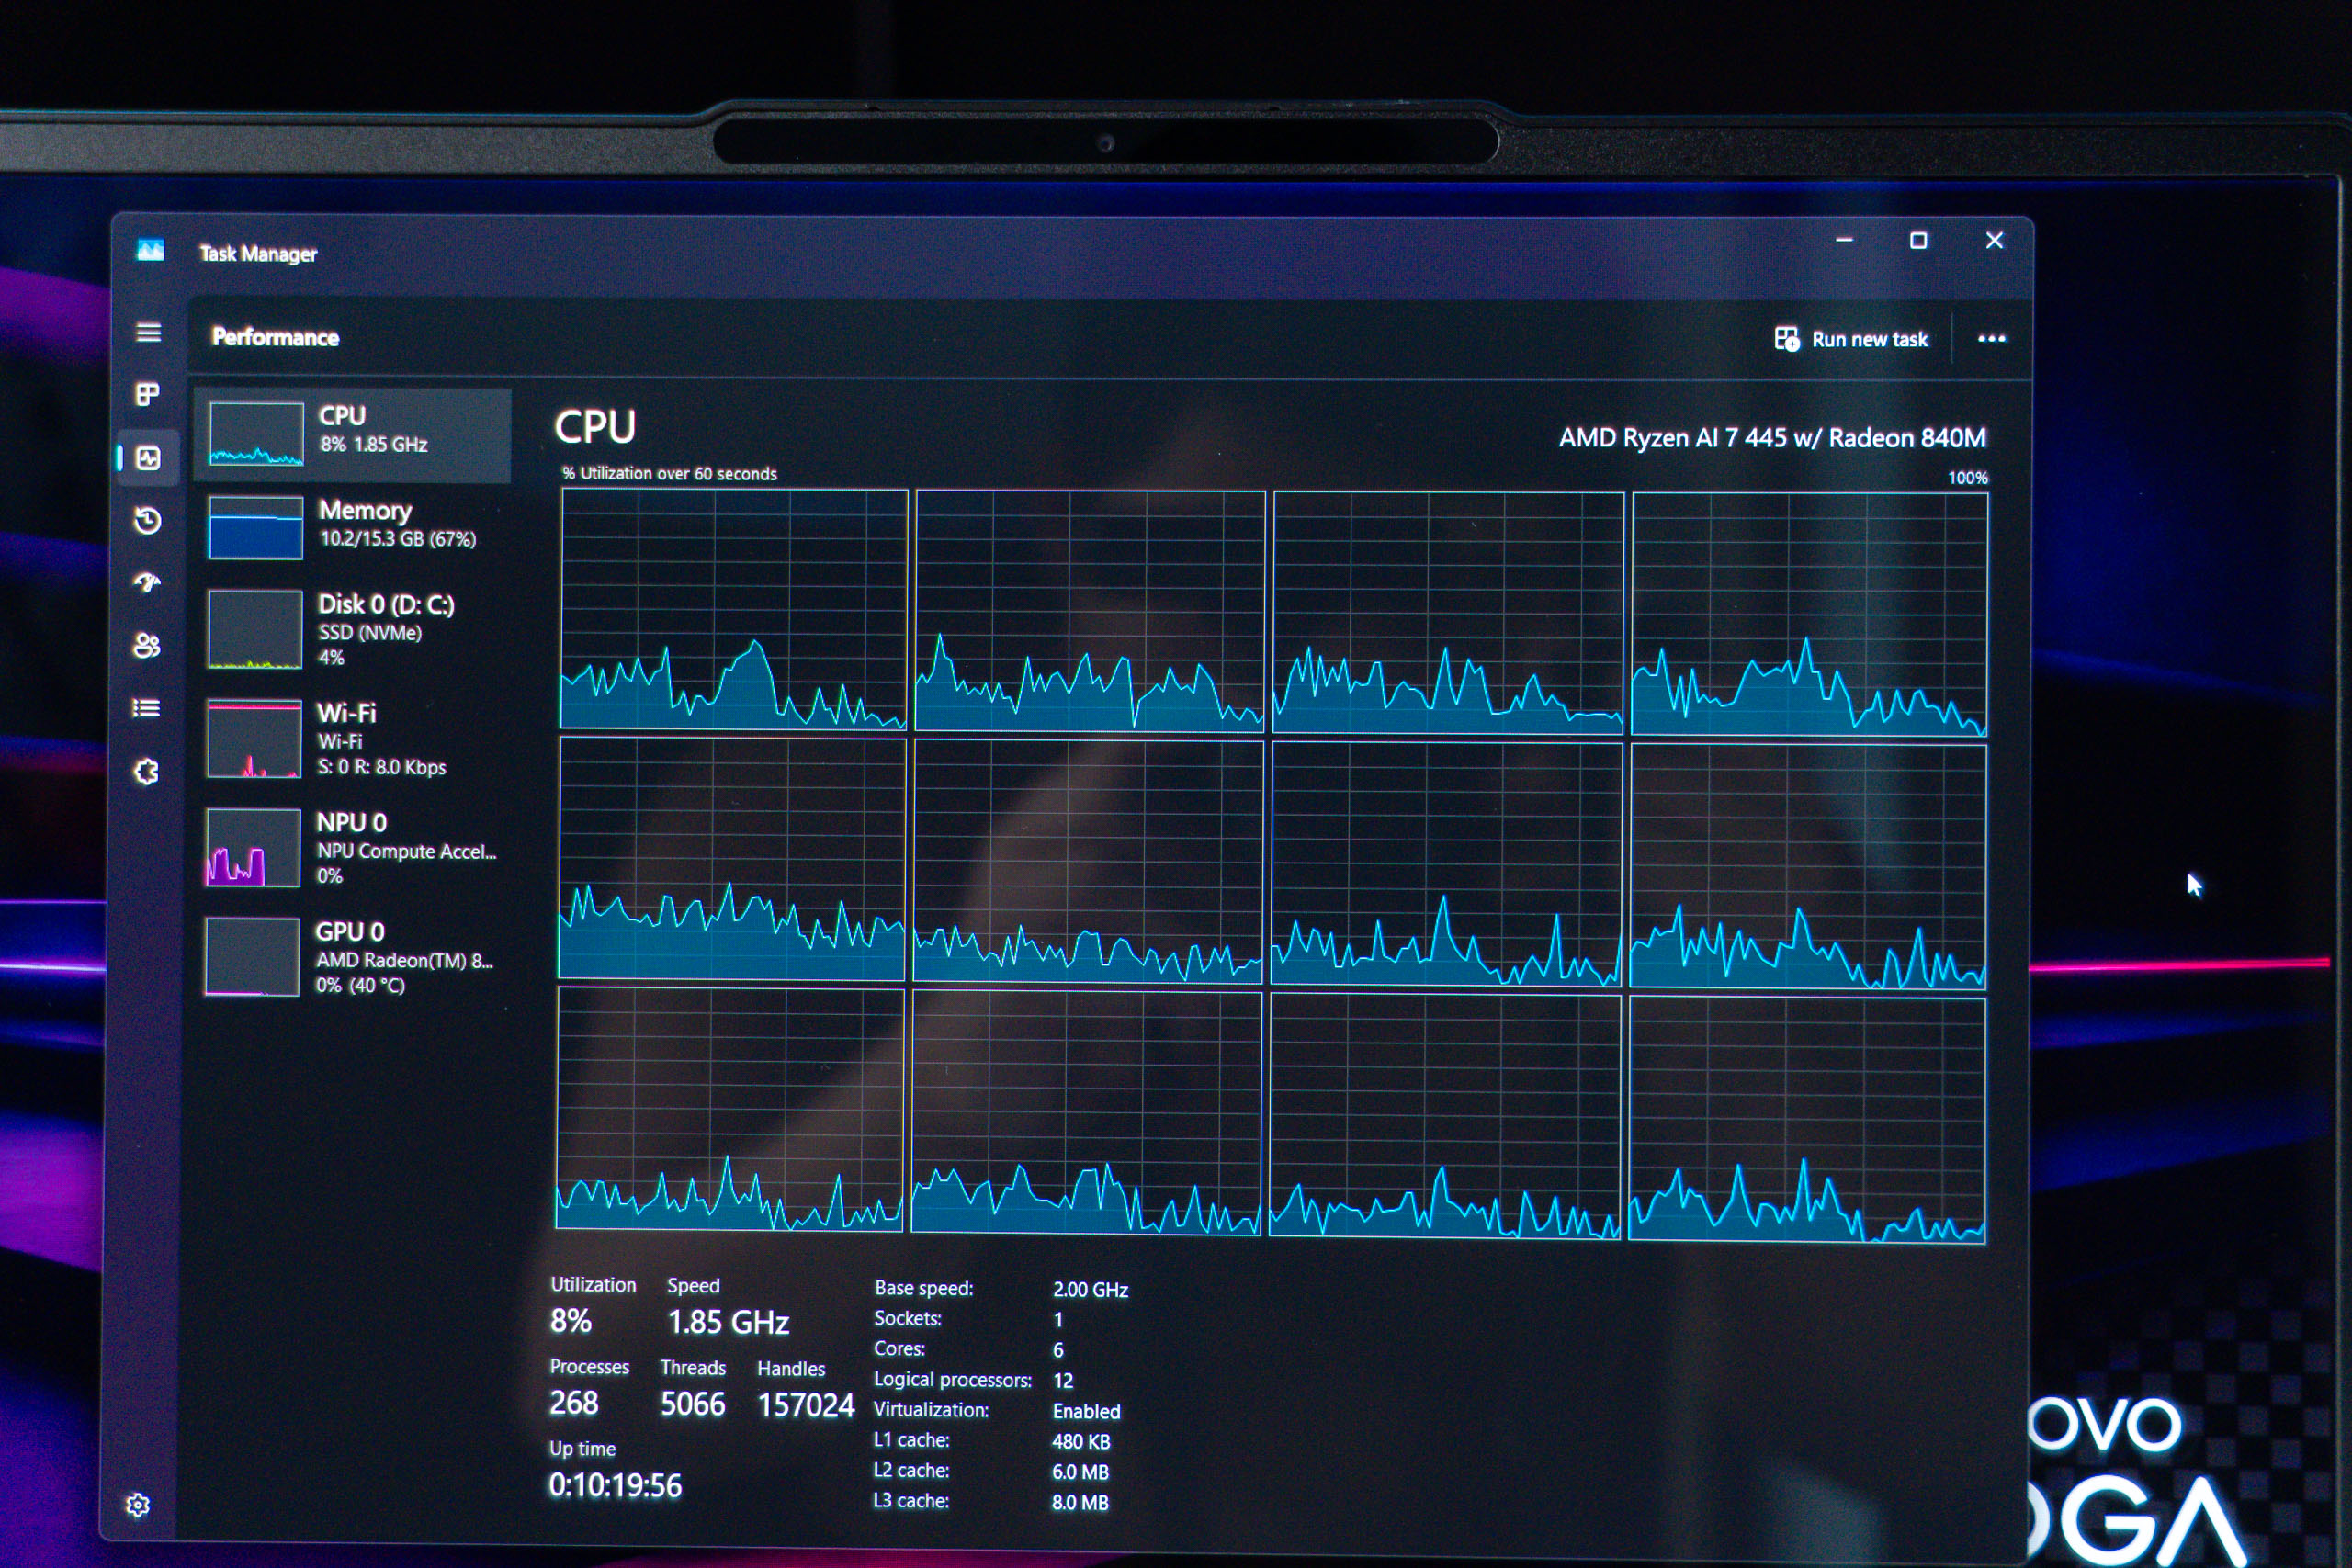Click the "Sockets:" label
This screenshot has height=1568, width=2352.
tap(908, 1319)
